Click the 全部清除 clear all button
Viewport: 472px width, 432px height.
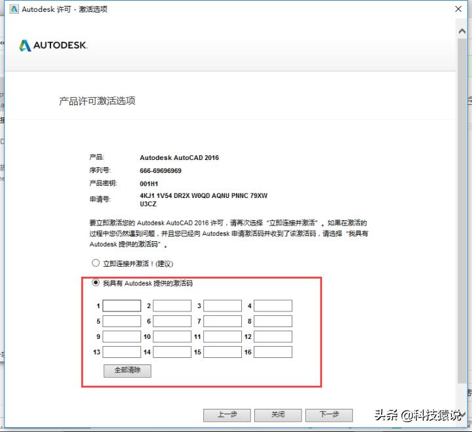pos(127,370)
